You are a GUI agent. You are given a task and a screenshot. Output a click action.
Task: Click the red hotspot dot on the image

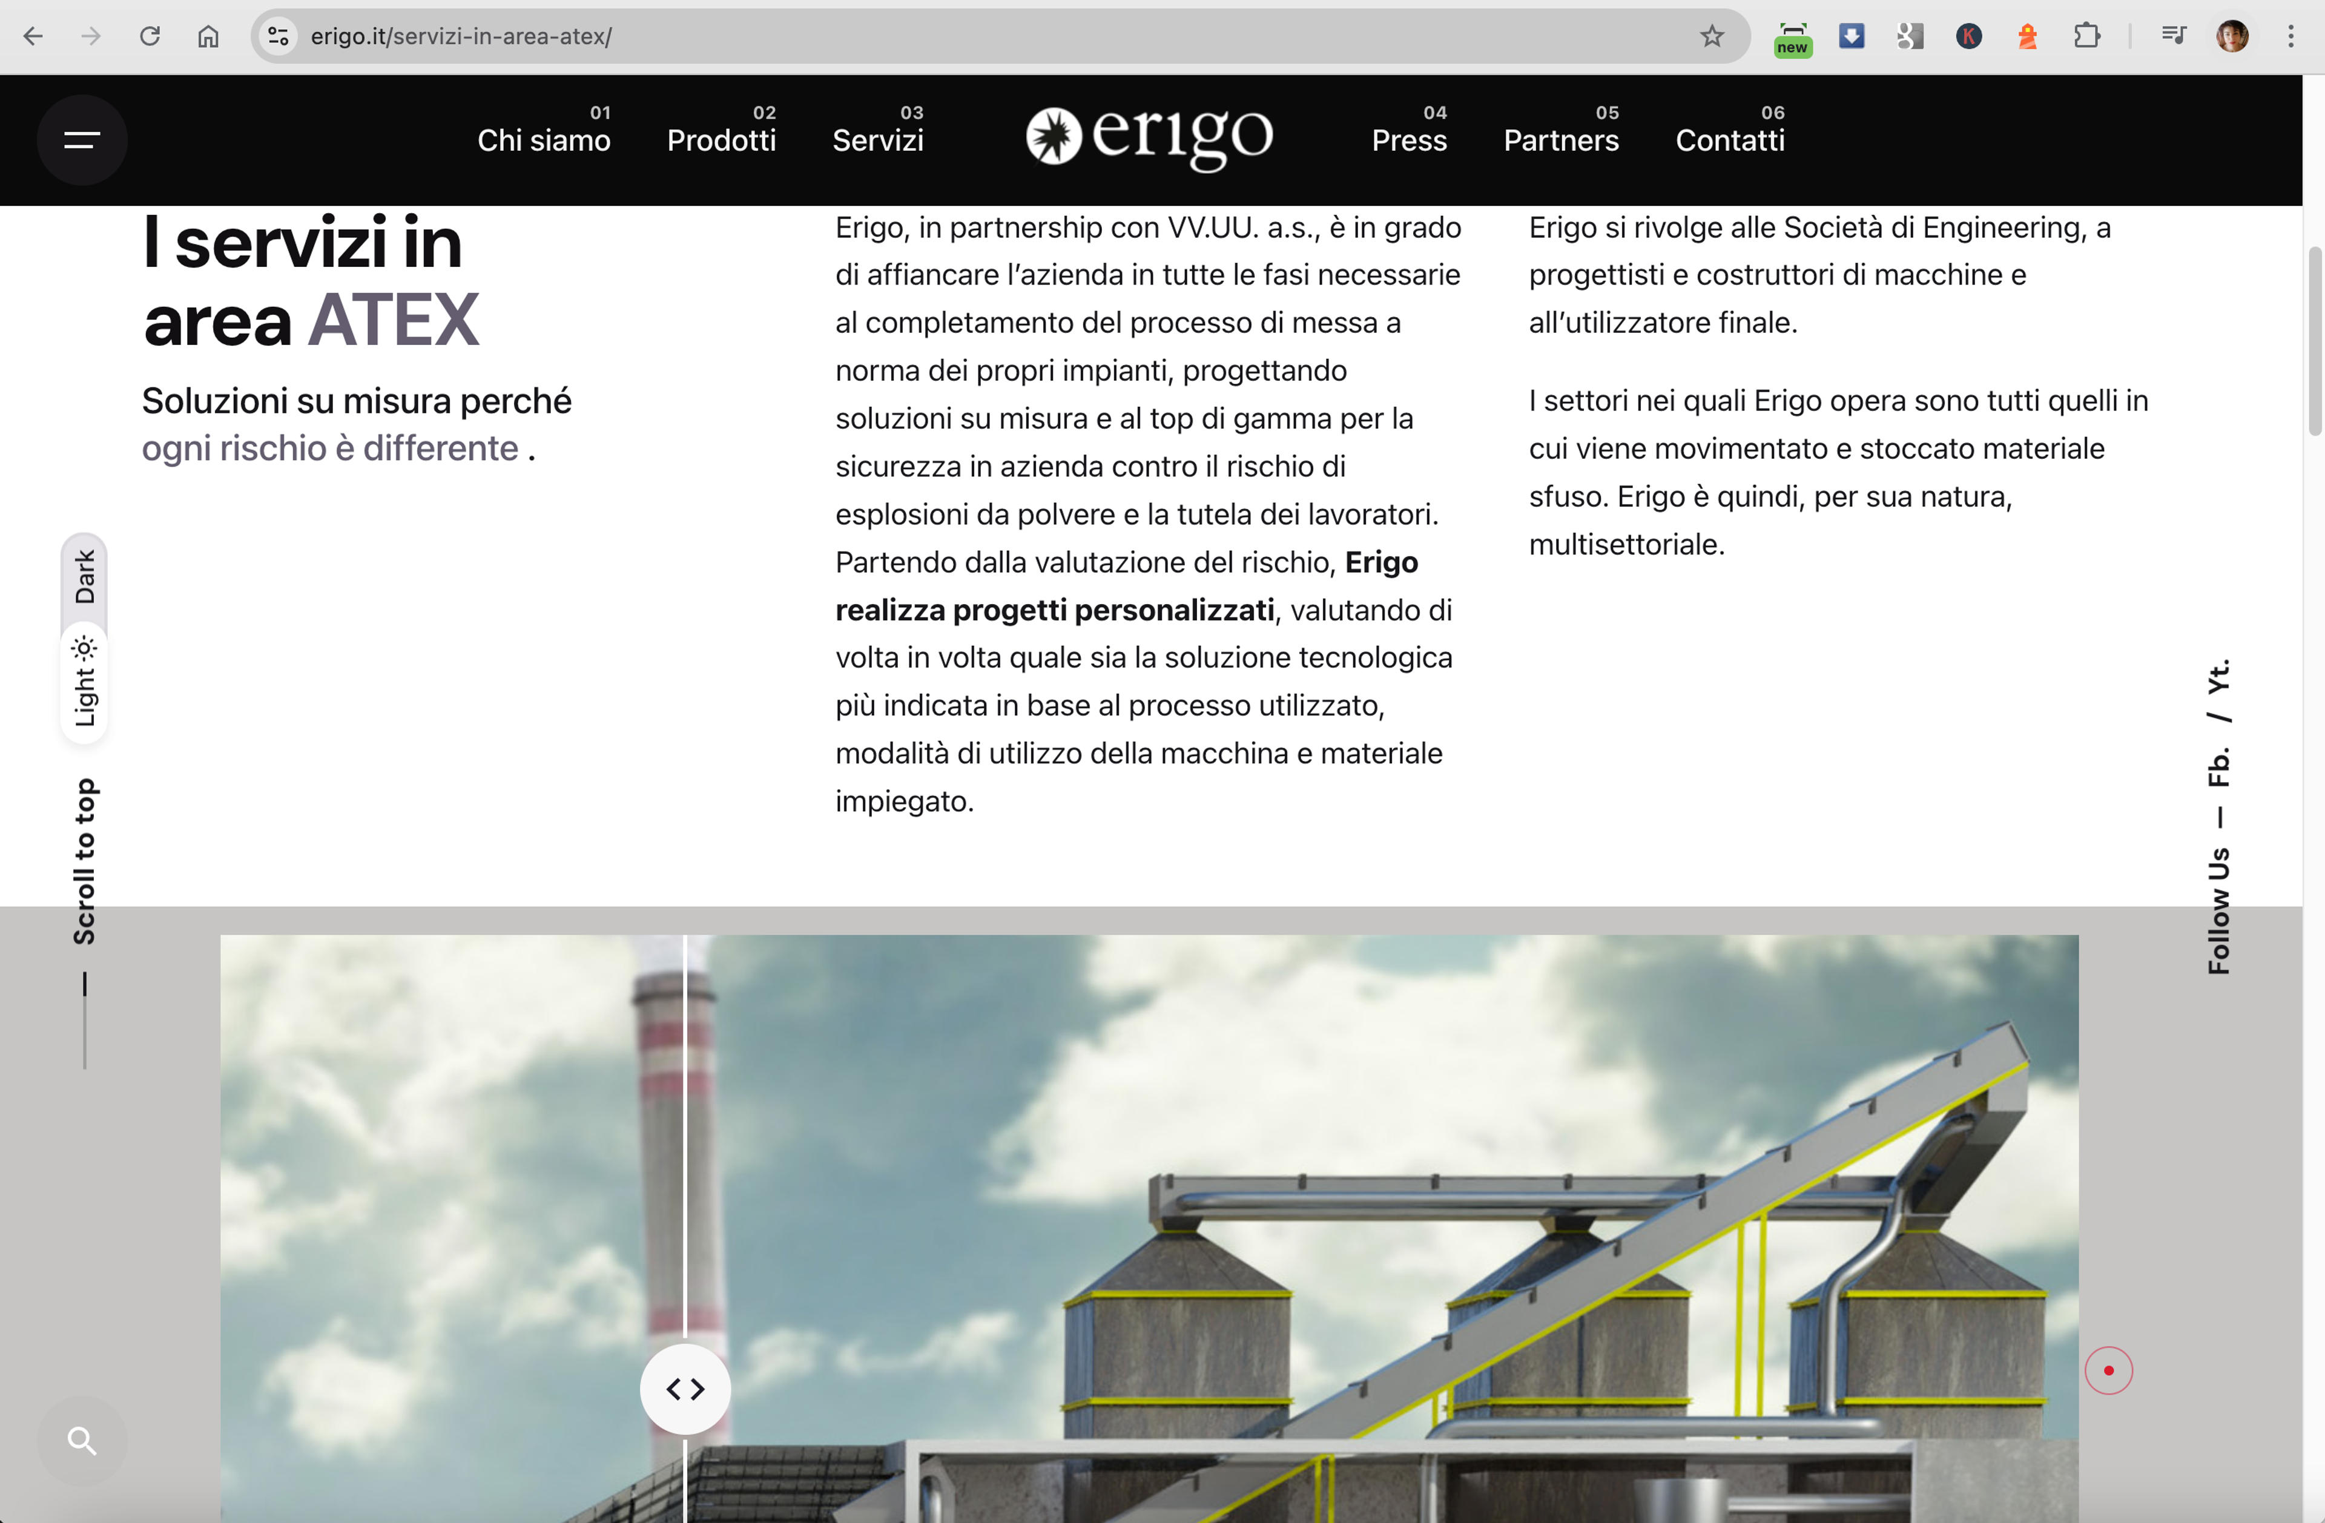2108,1370
